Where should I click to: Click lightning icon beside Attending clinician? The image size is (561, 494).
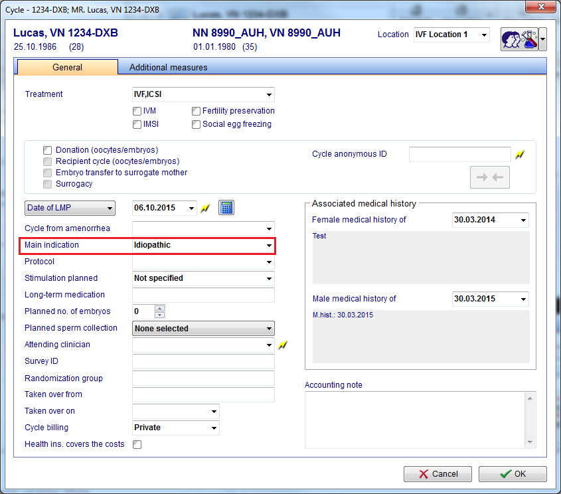283,345
